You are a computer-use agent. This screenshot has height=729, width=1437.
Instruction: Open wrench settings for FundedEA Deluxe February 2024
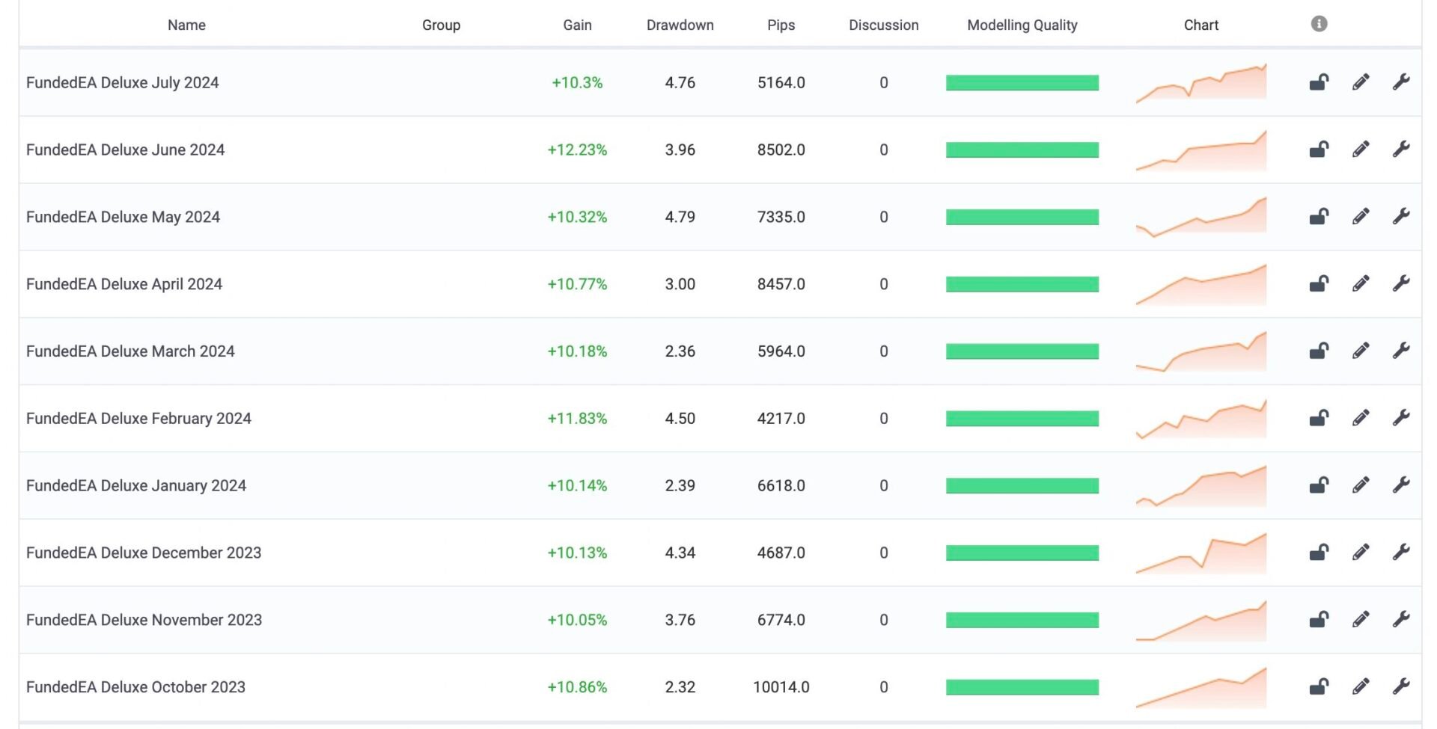(1401, 418)
